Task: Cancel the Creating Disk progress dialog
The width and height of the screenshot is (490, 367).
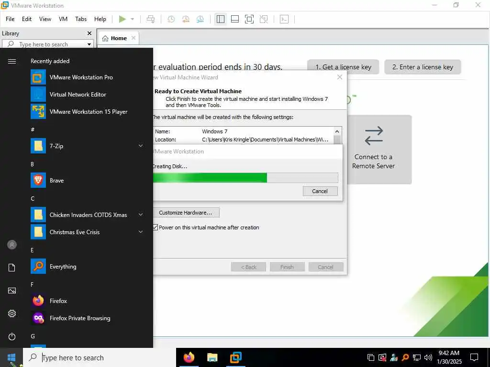Action: [x=320, y=191]
